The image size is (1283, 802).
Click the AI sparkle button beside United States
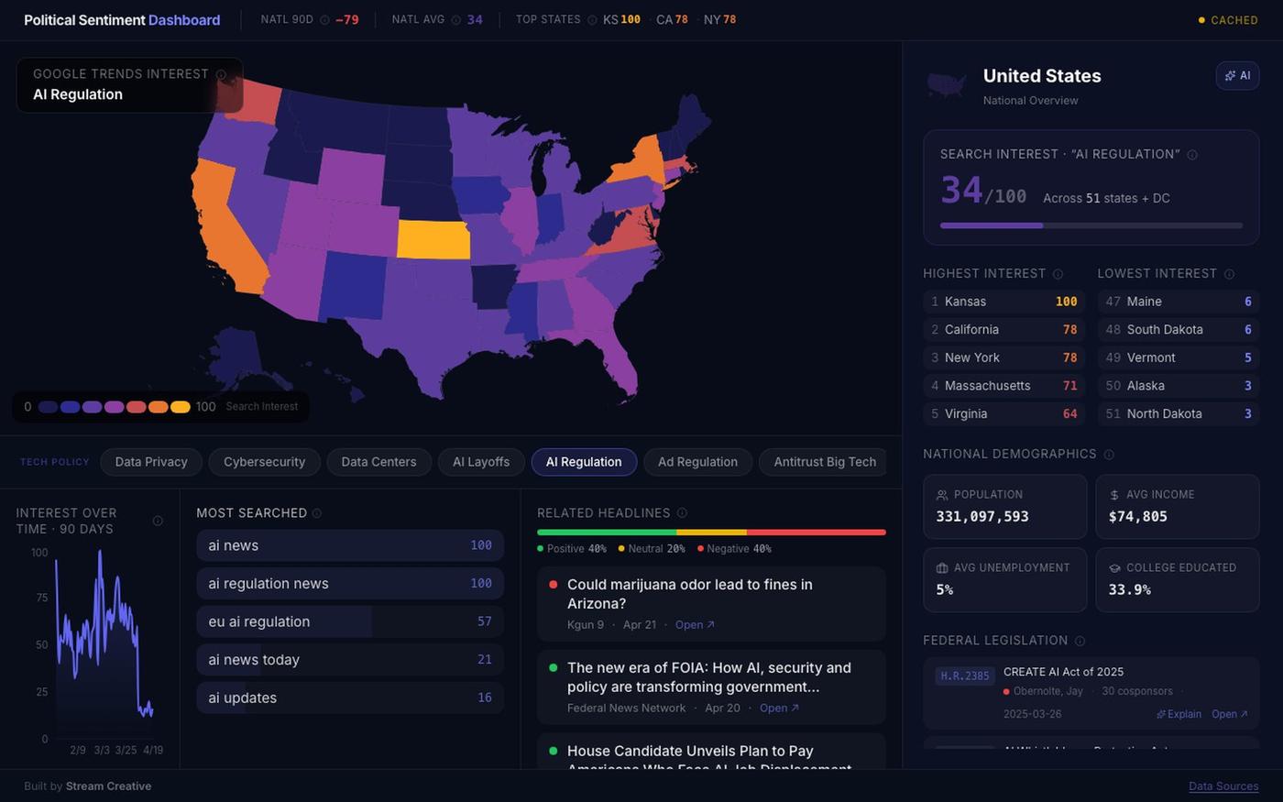coord(1237,75)
